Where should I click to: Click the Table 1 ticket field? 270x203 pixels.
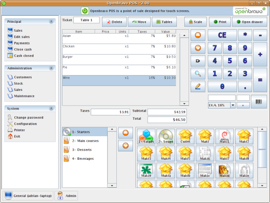click(x=86, y=20)
